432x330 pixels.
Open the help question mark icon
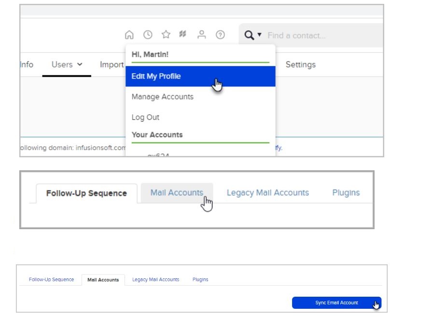(x=220, y=35)
